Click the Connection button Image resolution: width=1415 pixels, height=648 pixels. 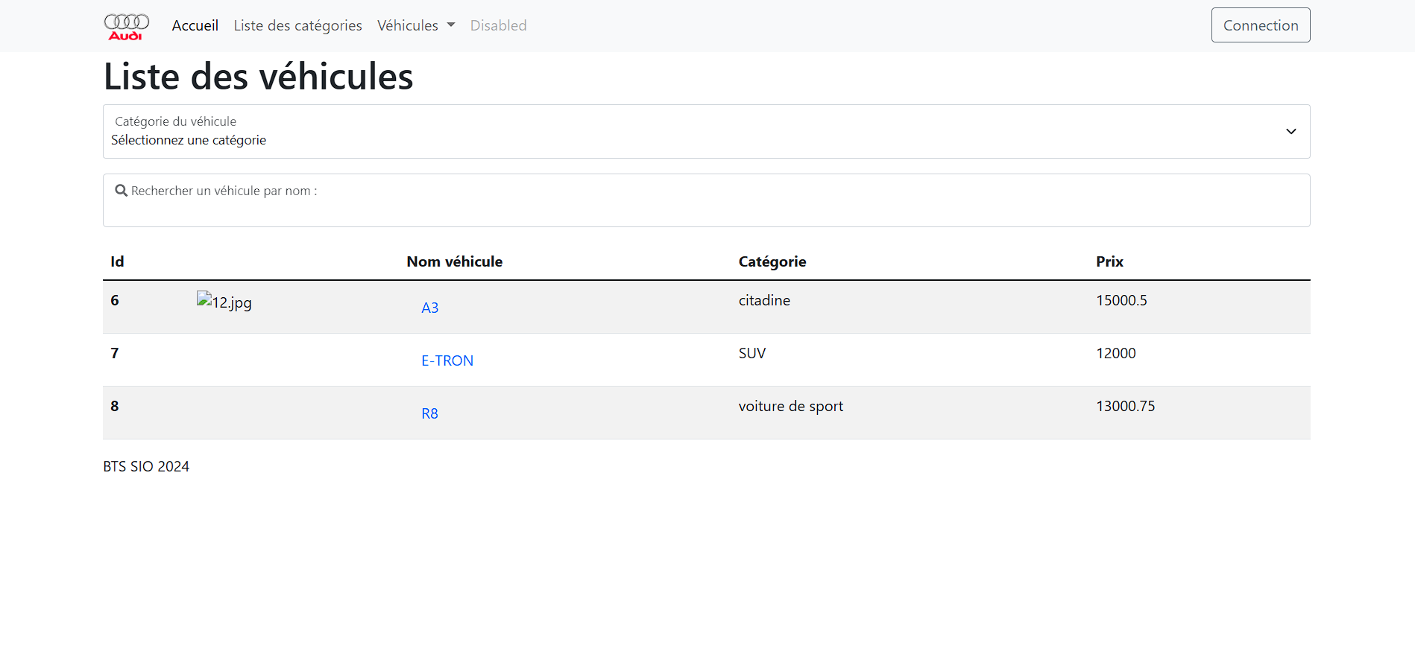tap(1261, 25)
